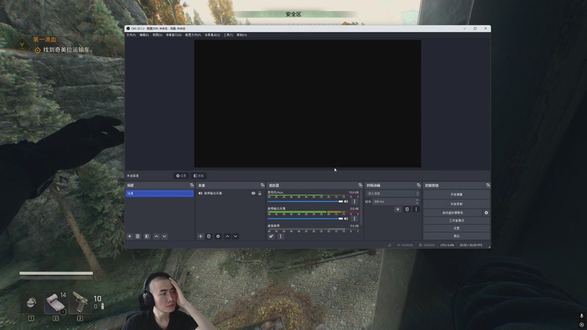
Task: Adjust 麦克风/Aux volume slider
Action: coord(305,202)
